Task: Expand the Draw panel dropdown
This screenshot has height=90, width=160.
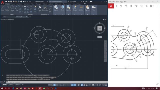Action: tap(12, 14)
